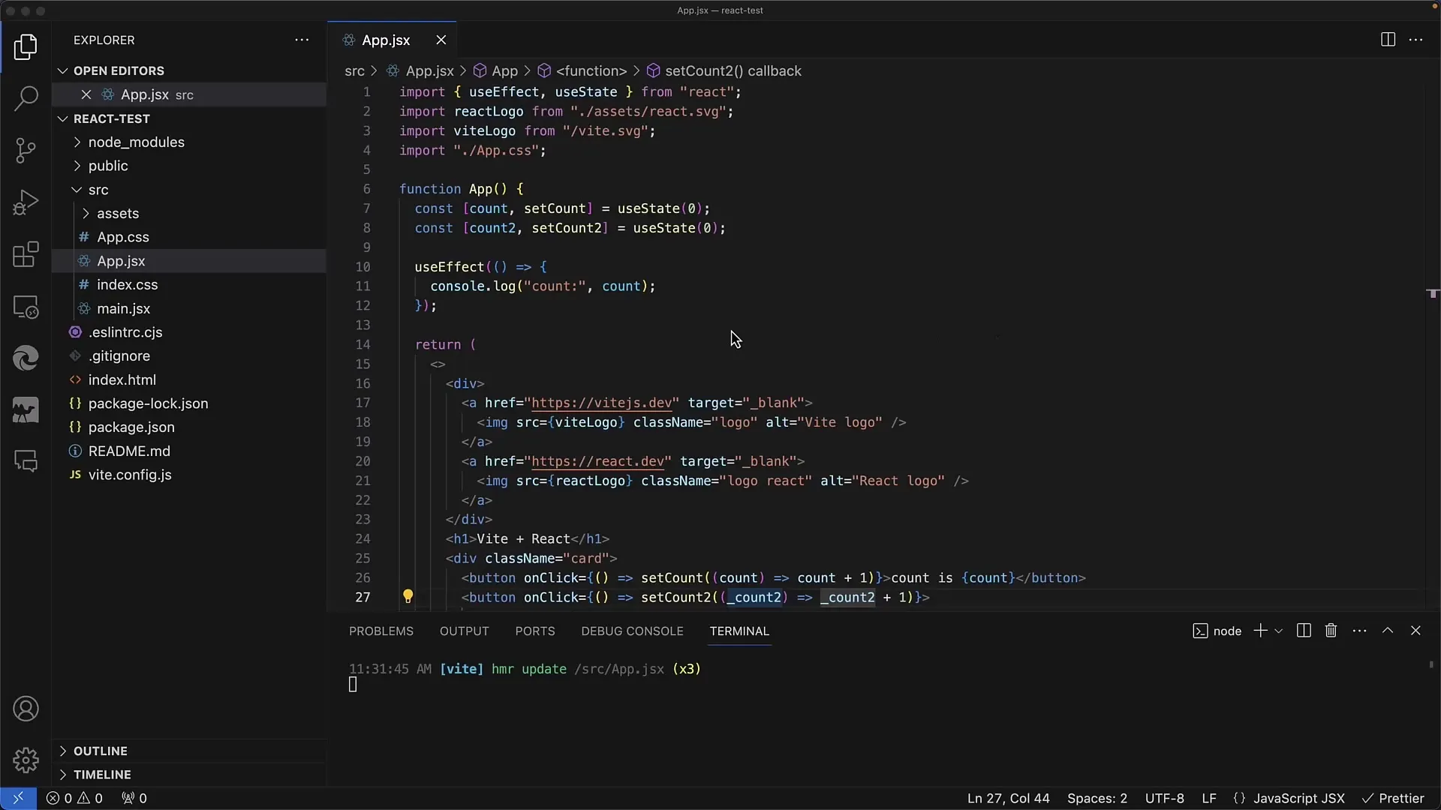The width and height of the screenshot is (1441, 810).
Task: Kill the terminal with trash icon
Action: point(1331,631)
